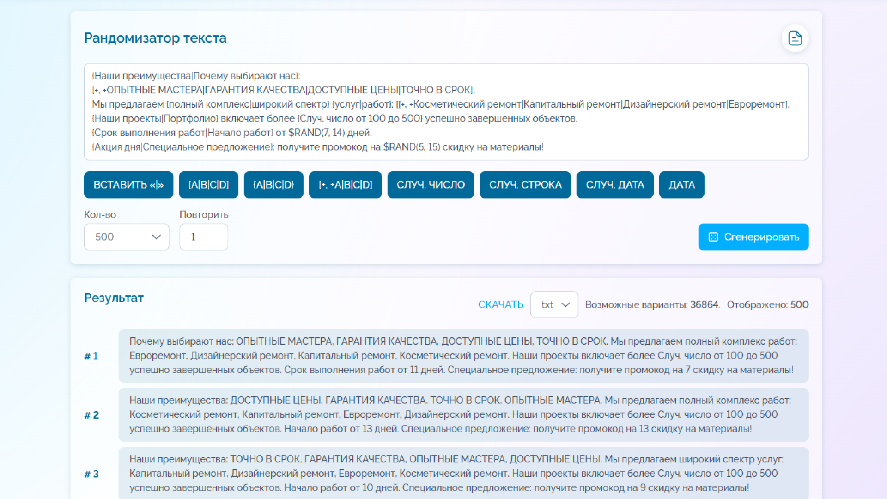Click the # 1 row number

click(x=91, y=356)
